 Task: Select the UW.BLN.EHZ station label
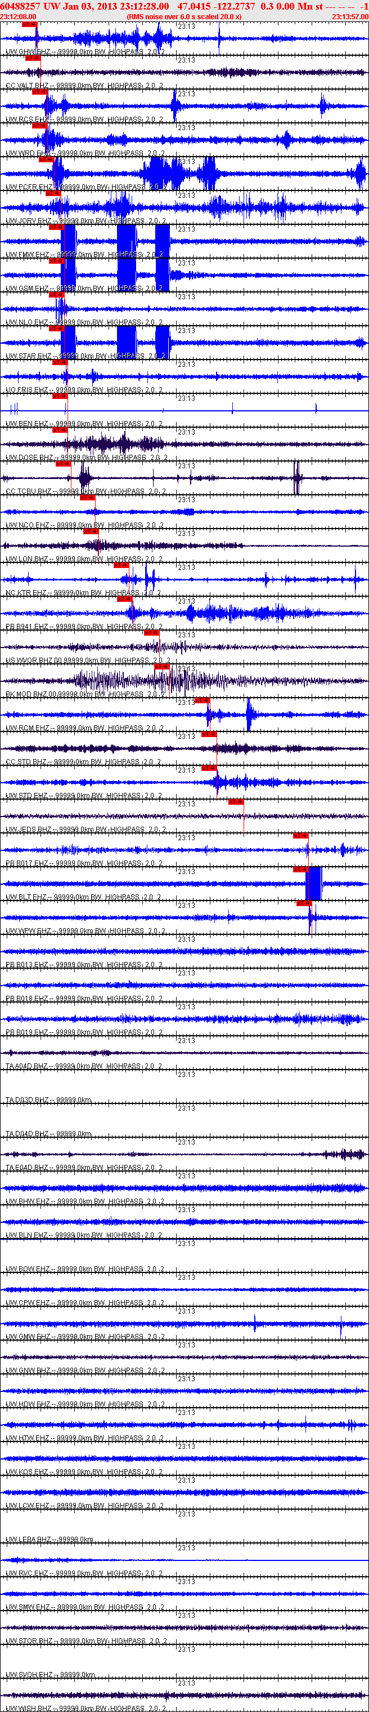point(84,1235)
